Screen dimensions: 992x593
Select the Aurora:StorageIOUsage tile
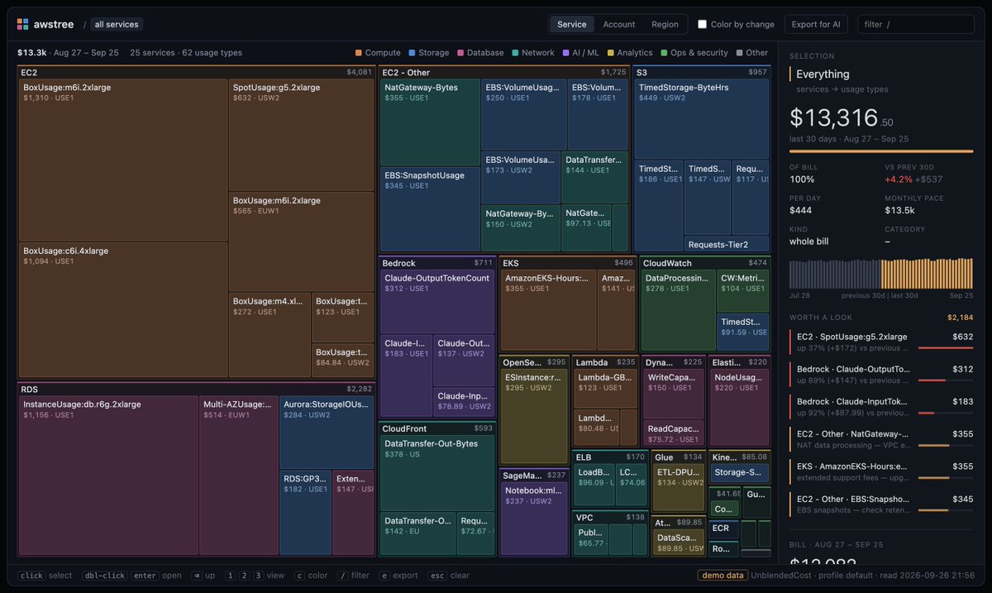pyautogui.click(x=327, y=433)
